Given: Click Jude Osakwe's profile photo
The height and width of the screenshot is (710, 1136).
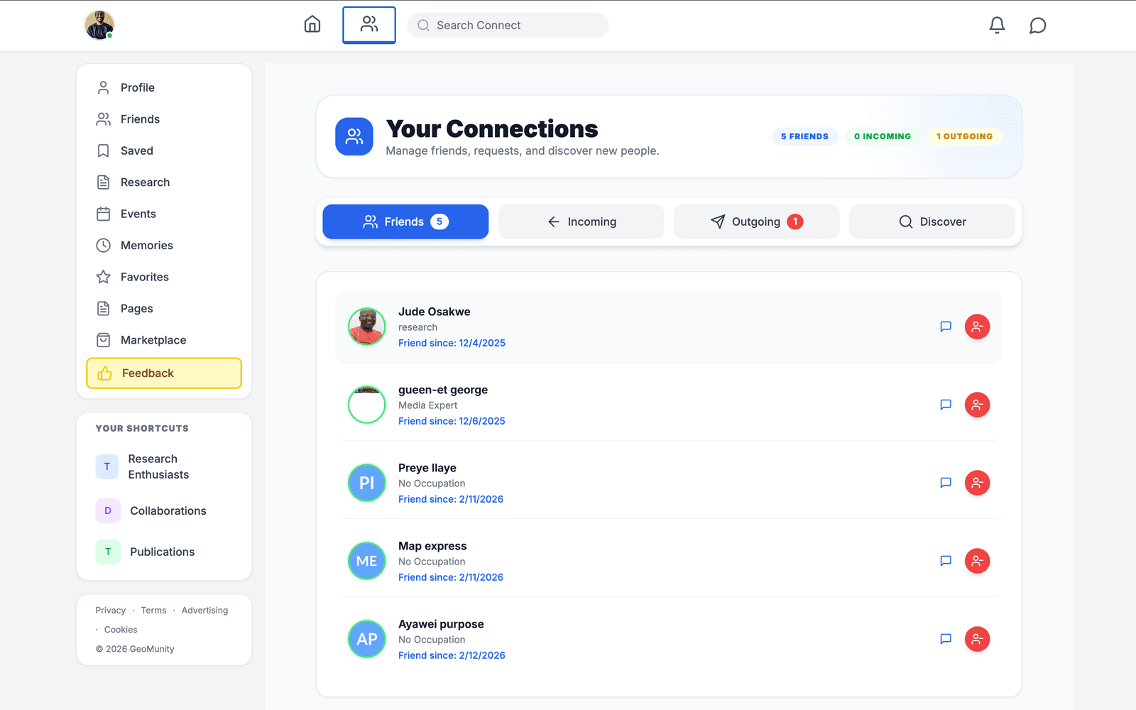Looking at the screenshot, I should click(x=366, y=327).
